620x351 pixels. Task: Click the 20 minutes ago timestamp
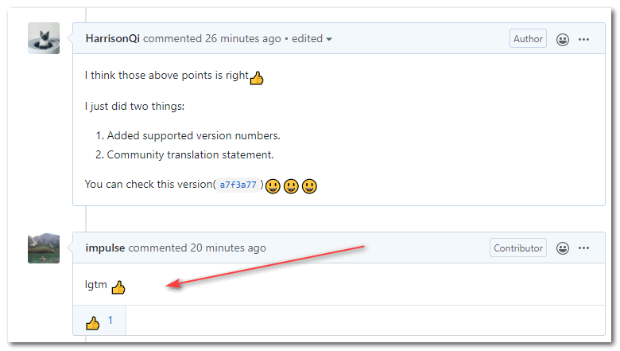pos(228,248)
